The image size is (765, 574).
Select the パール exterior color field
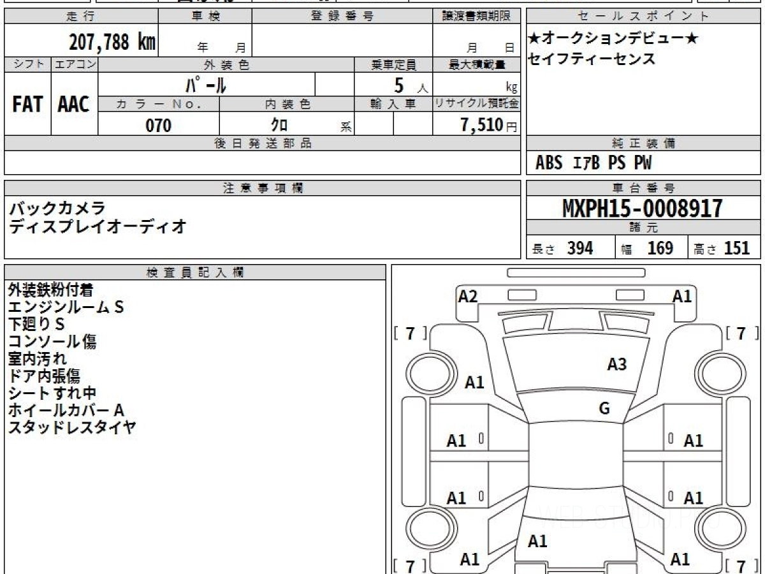(x=207, y=84)
